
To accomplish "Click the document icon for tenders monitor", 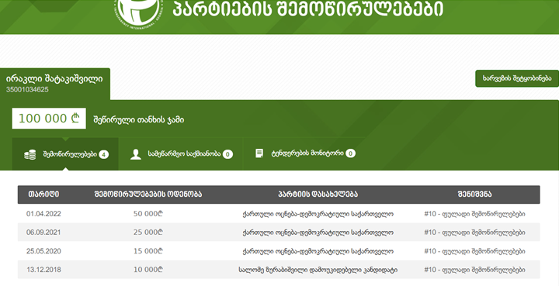I will pyautogui.click(x=259, y=153).
